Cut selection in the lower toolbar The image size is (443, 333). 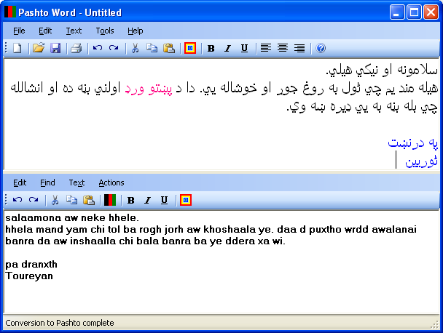(55, 200)
